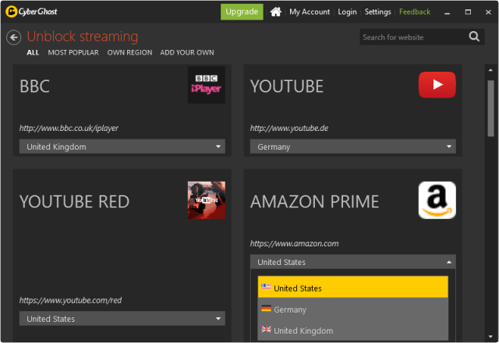Click the bbc.co.uk/iplayer URL
499x343 pixels.
[69, 128]
